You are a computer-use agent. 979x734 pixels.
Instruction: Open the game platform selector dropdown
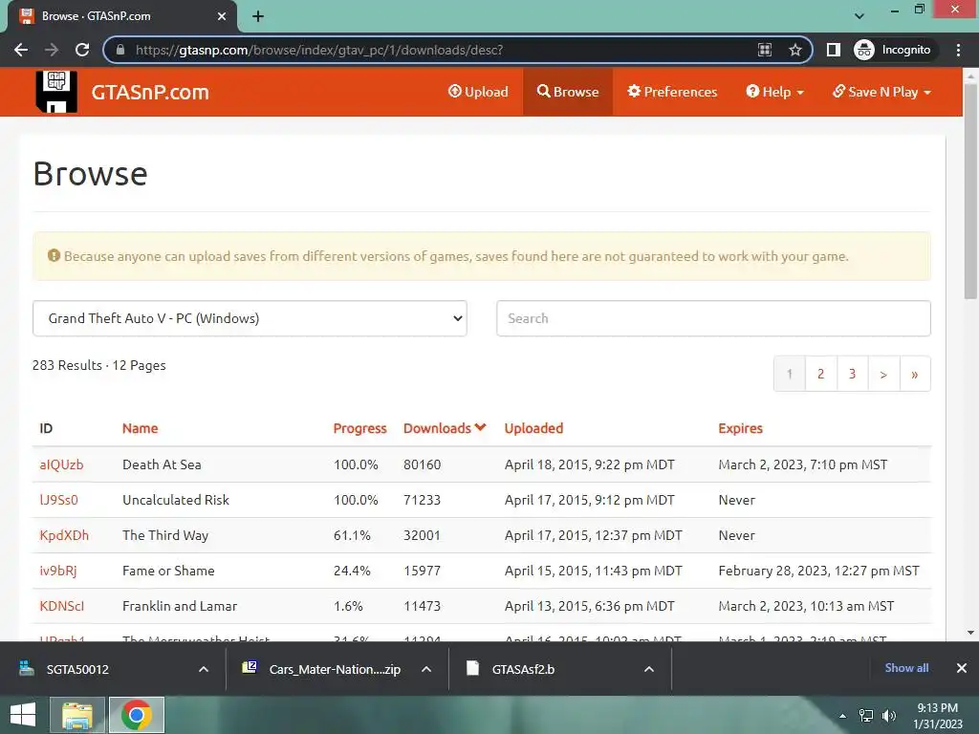click(x=250, y=318)
